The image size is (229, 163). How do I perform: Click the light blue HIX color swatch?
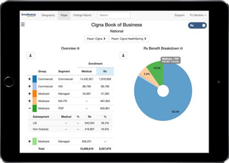34,86
